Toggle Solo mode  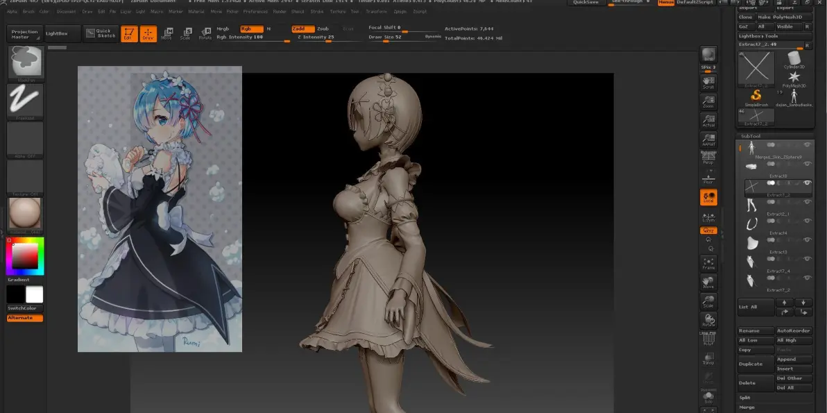coord(708,396)
